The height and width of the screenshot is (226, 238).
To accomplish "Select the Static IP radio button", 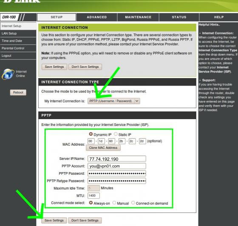I will 116,134.
